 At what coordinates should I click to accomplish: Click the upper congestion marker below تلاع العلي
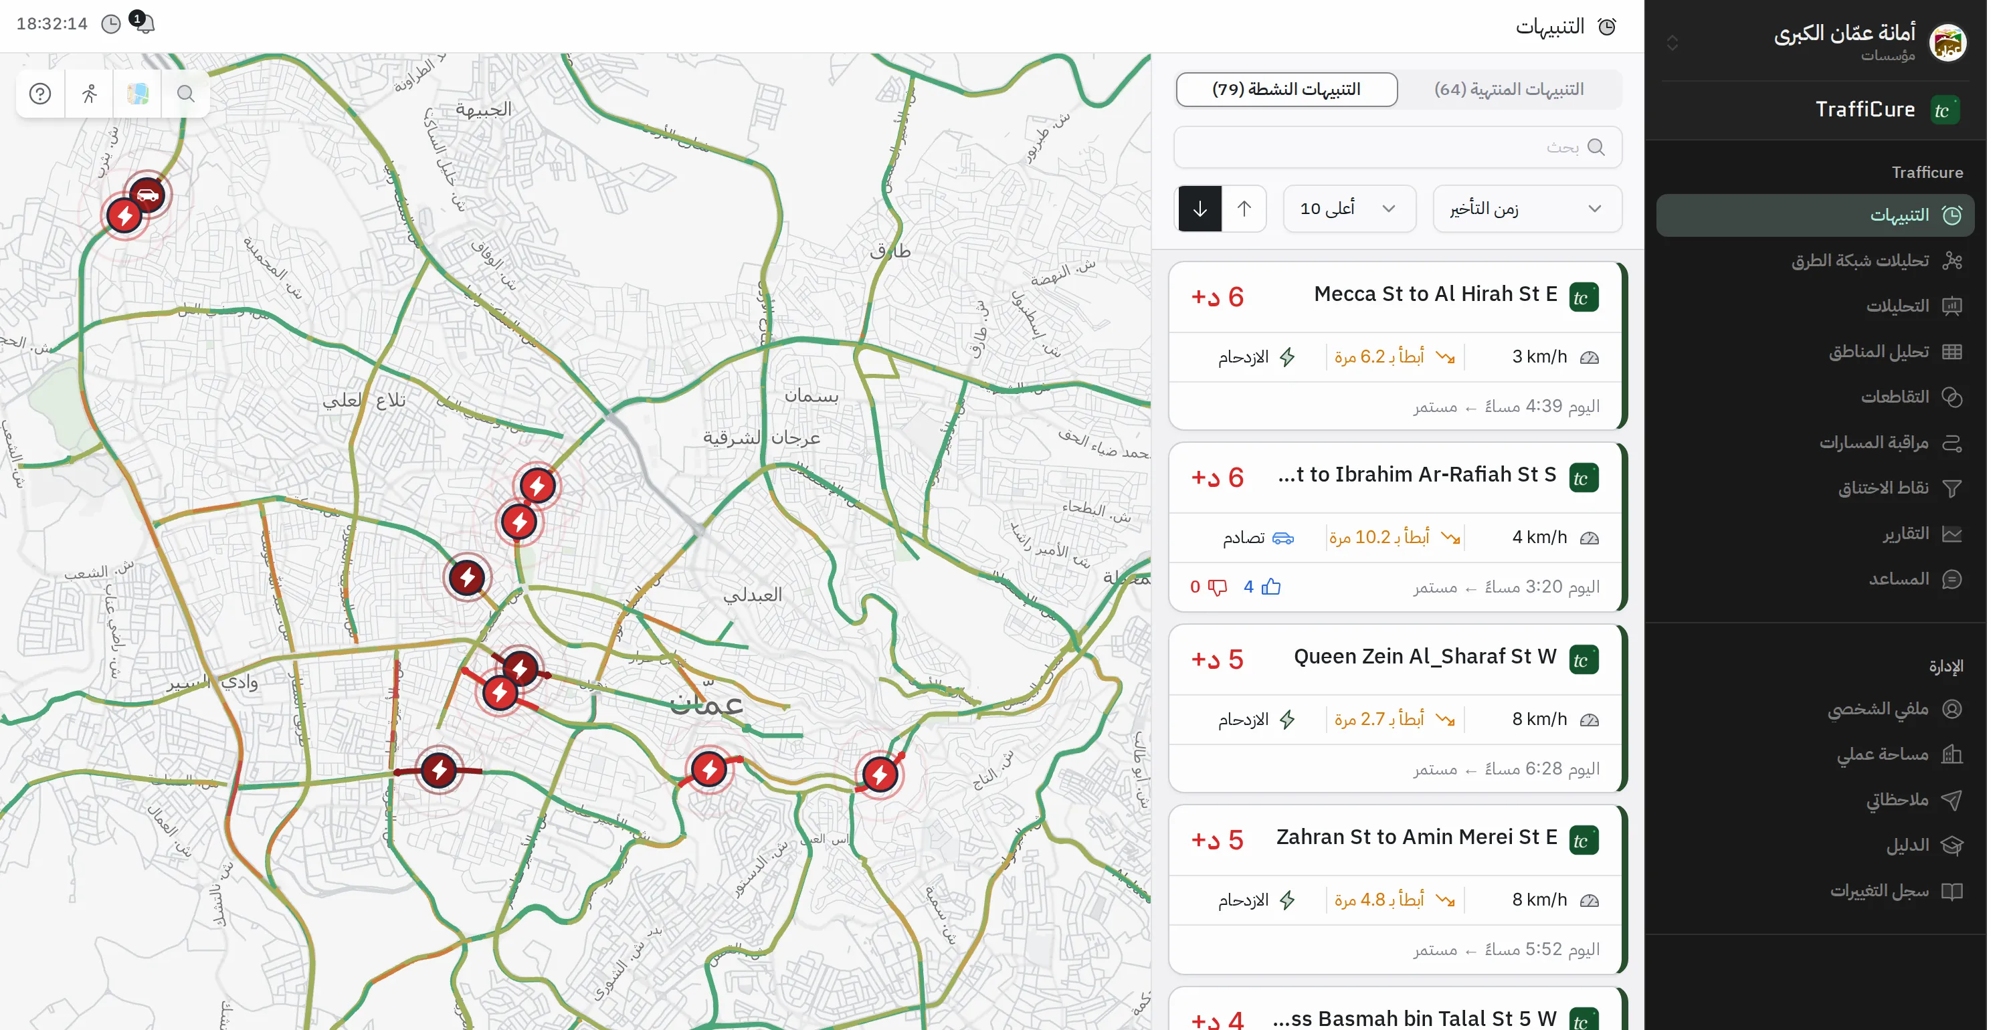(538, 486)
